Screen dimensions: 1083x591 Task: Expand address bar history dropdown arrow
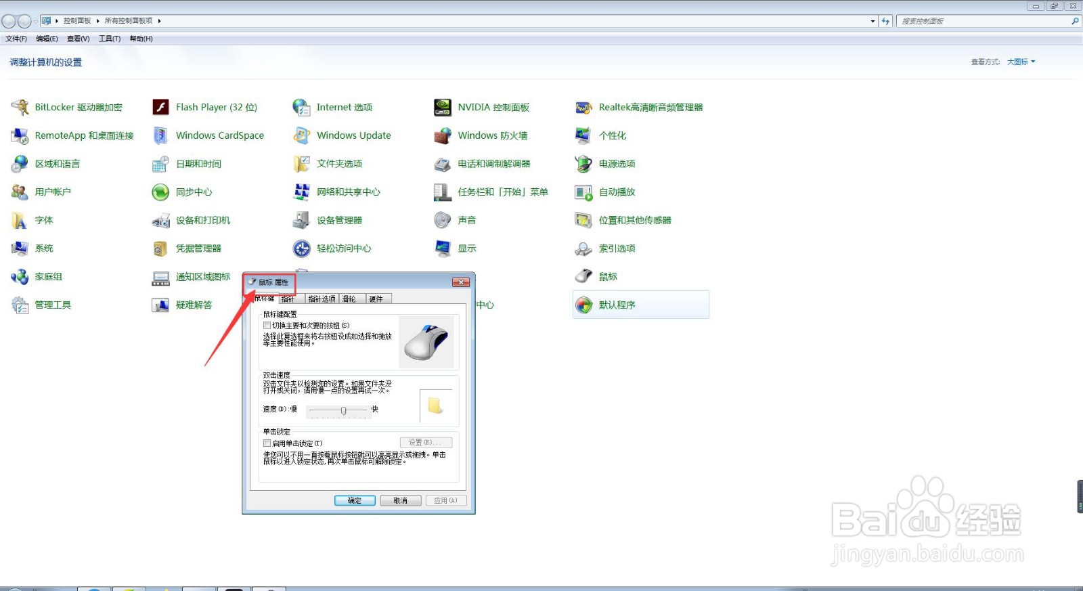tap(872, 21)
